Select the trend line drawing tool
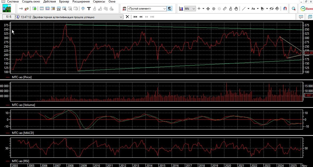 (244, 9)
